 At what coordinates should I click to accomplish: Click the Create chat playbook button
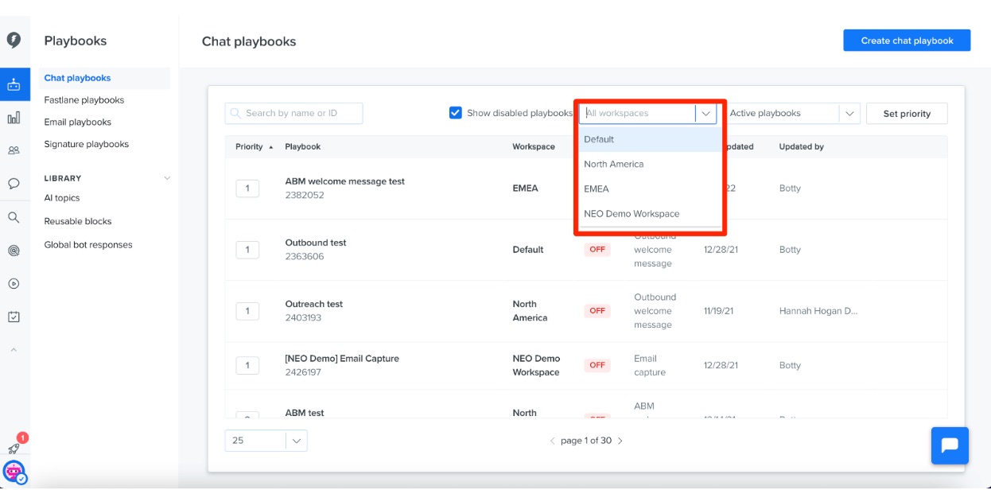(907, 41)
